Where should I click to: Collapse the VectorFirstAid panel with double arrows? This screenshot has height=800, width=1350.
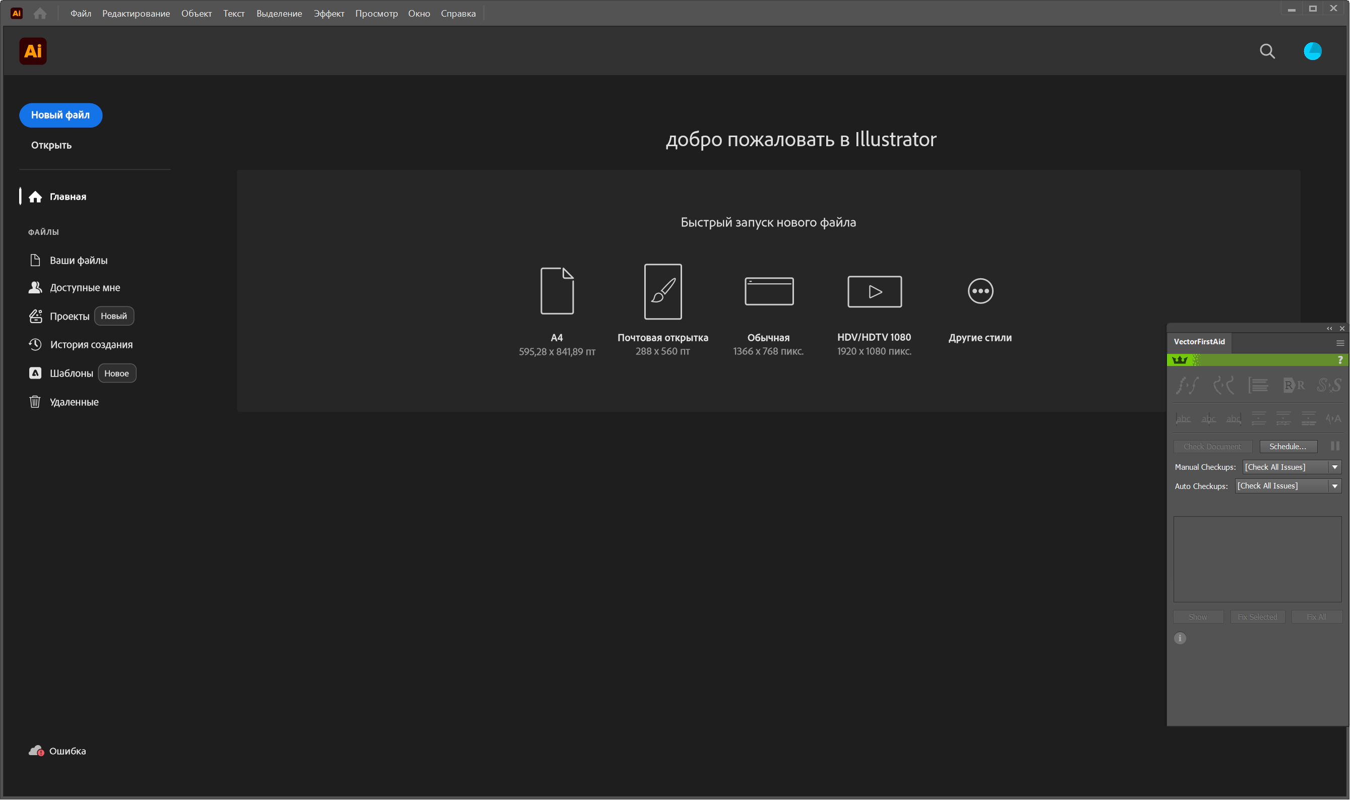[1329, 329]
